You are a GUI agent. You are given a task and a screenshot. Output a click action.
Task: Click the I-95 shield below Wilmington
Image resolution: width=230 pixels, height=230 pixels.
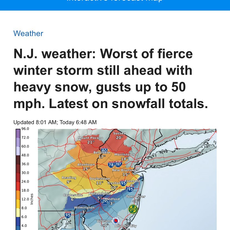tap(67, 214)
